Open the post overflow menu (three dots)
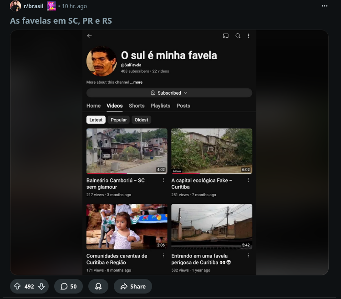This screenshot has width=341, height=299. (325, 6)
